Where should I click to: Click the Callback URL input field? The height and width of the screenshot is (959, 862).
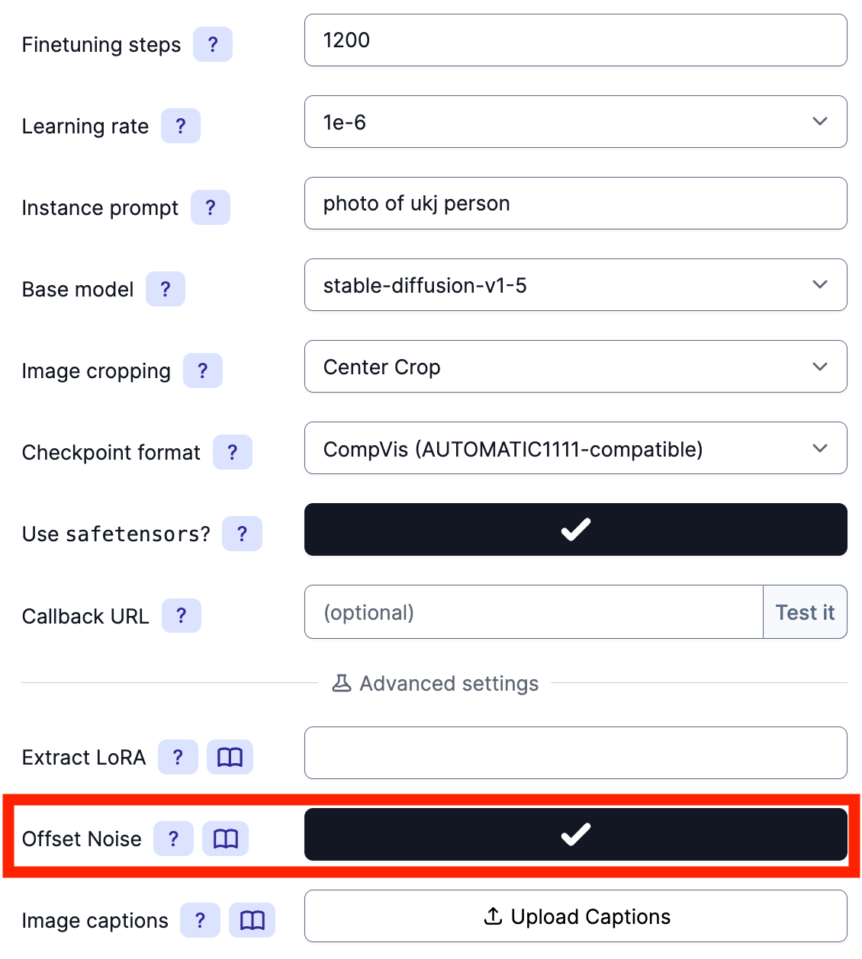coord(533,612)
